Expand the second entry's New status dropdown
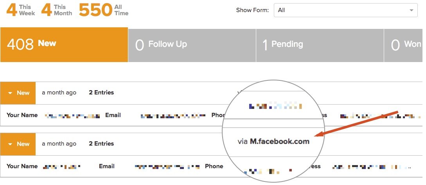The height and width of the screenshot is (185, 426). (x=18, y=144)
